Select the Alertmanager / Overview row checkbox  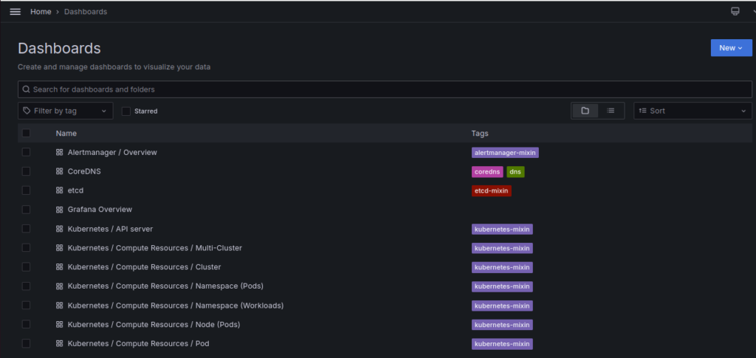(26, 152)
